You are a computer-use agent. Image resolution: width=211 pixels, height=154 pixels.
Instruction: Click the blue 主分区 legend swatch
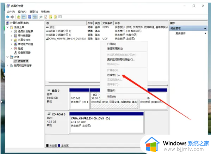[59, 146]
